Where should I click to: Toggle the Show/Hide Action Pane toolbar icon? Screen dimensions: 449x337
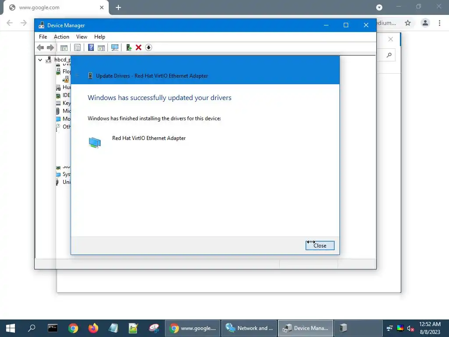[x=101, y=47]
